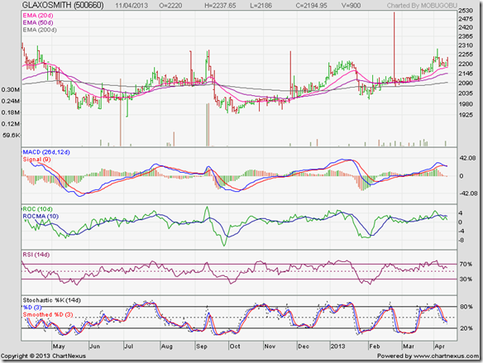The height and width of the screenshot is (363, 483).
Task: Select the EMA (50d) legend label
Action: click(38, 22)
